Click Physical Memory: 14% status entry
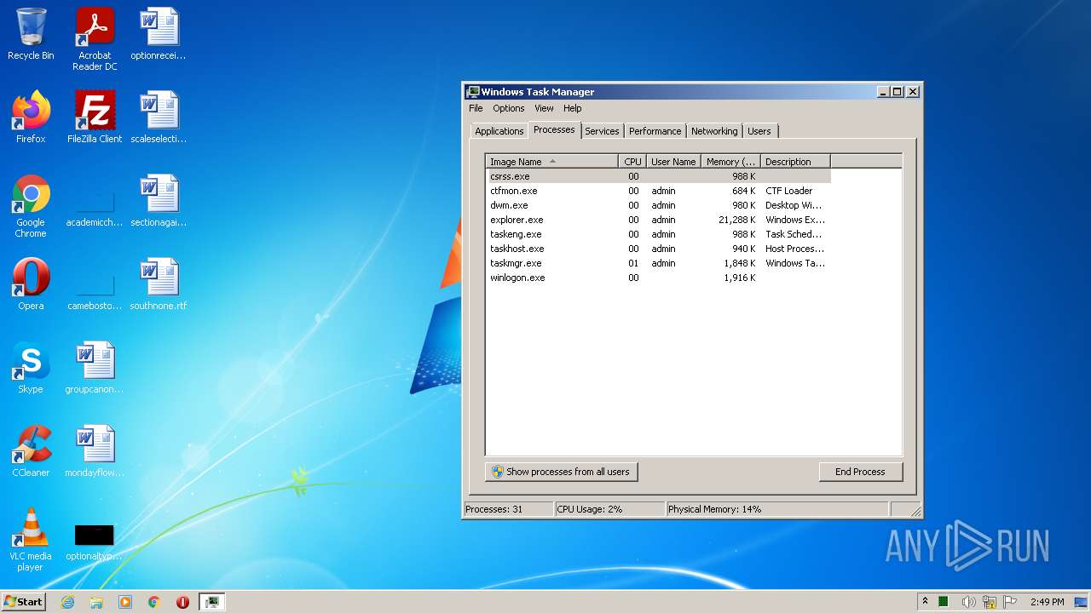Image resolution: width=1091 pixels, height=613 pixels. tap(776, 509)
